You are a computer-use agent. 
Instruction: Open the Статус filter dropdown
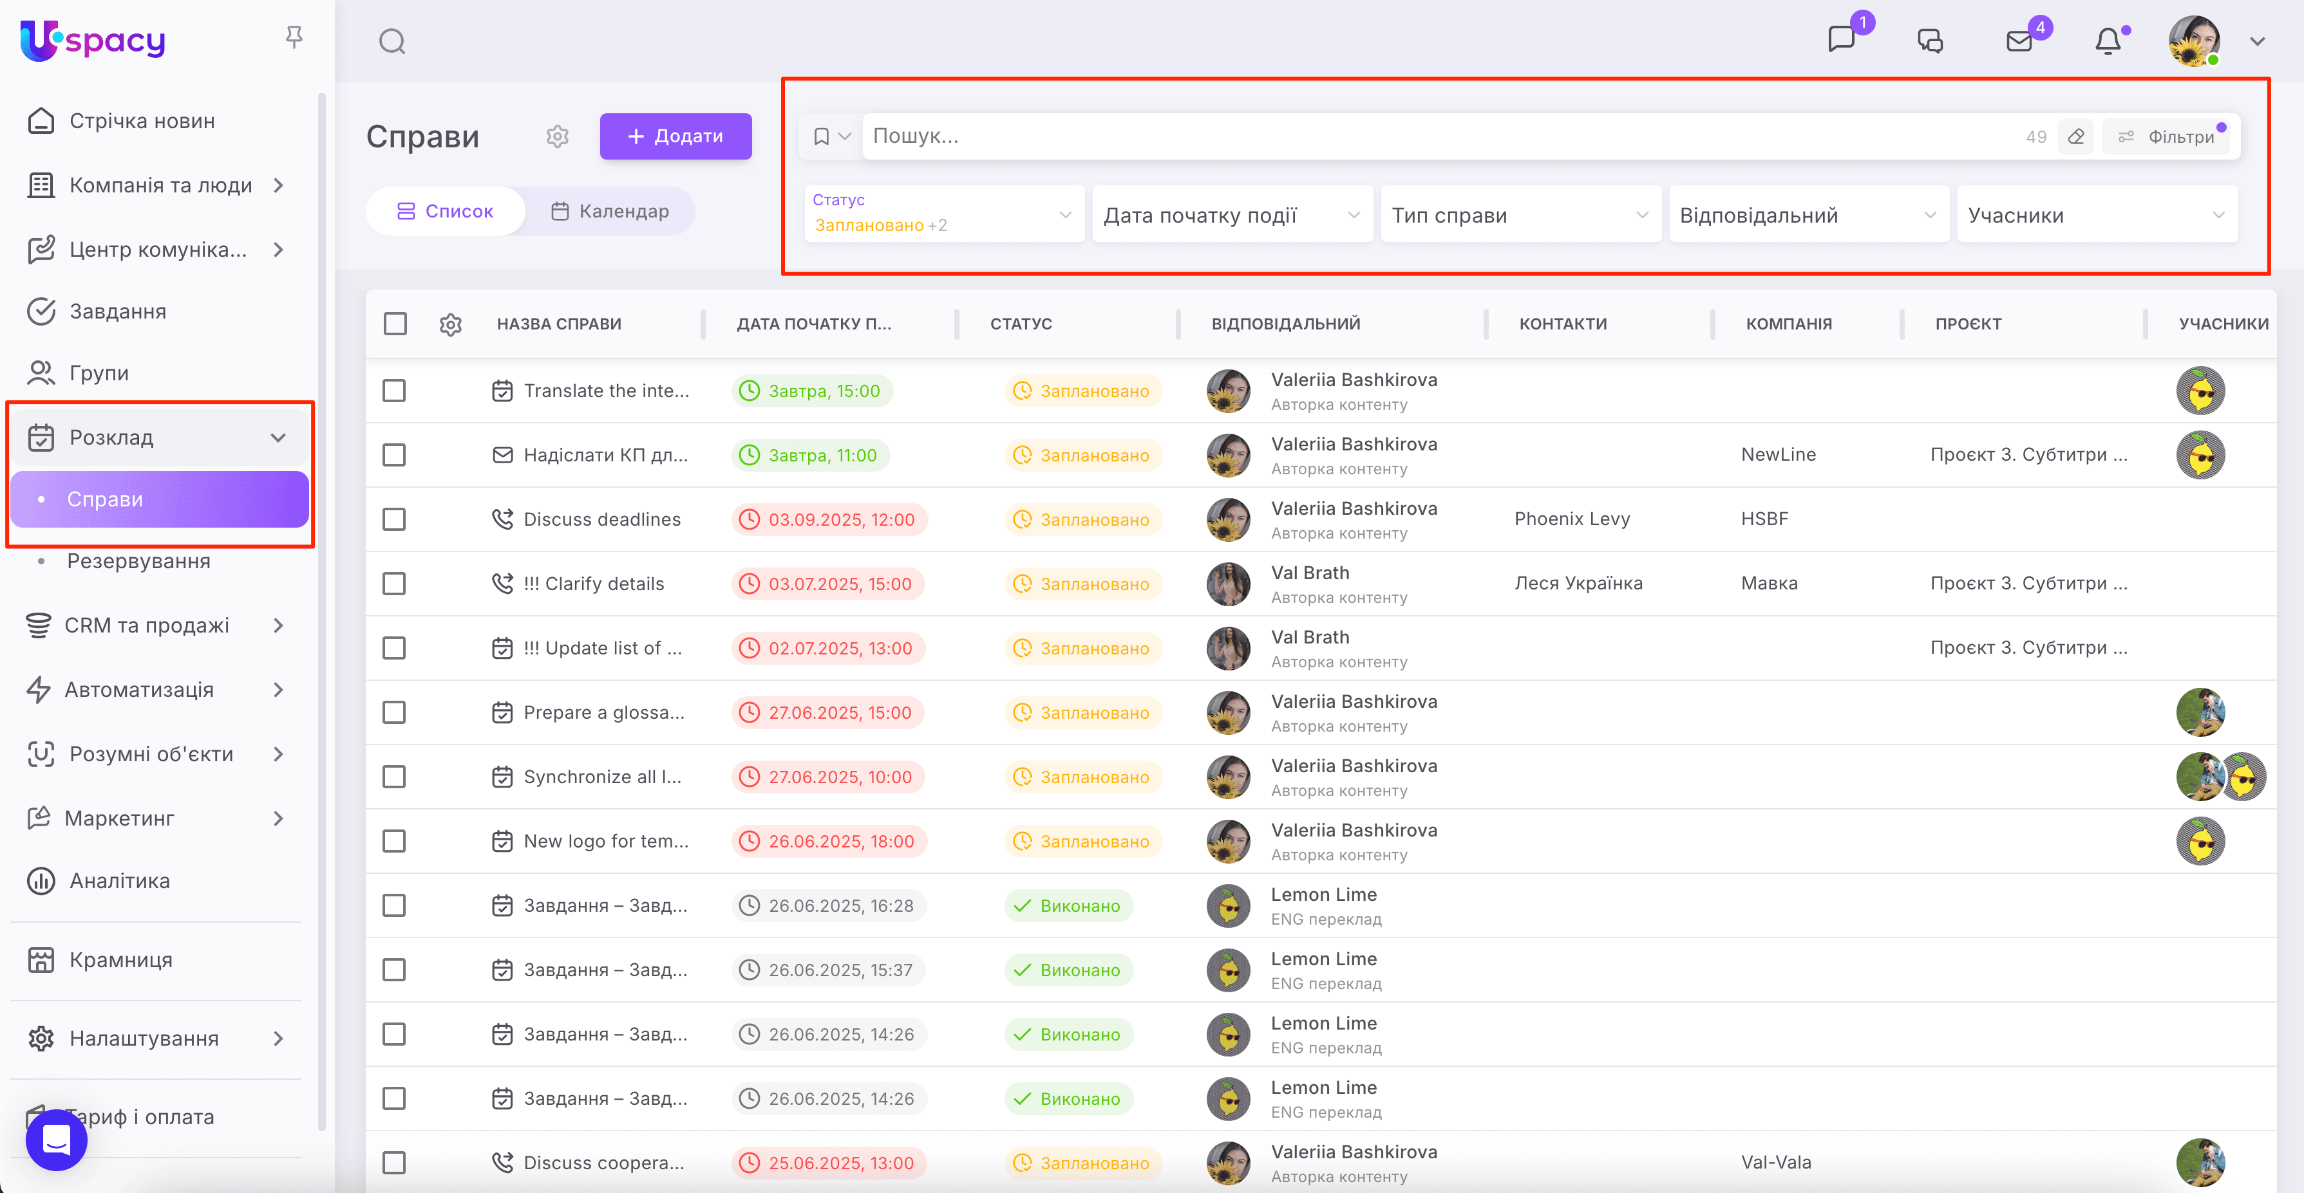(943, 214)
